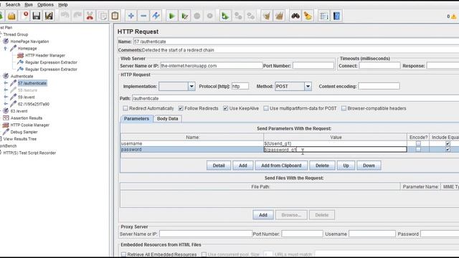Open the Options menu

click(x=45, y=5)
